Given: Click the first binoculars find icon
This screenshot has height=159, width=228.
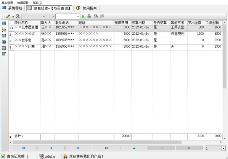Looking at the screenshot, I should point(89,16).
